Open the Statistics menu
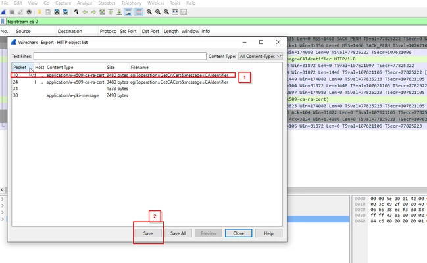The height and width of the screenshot is (263, 427). pyautogui.click(x=107, y=3)
